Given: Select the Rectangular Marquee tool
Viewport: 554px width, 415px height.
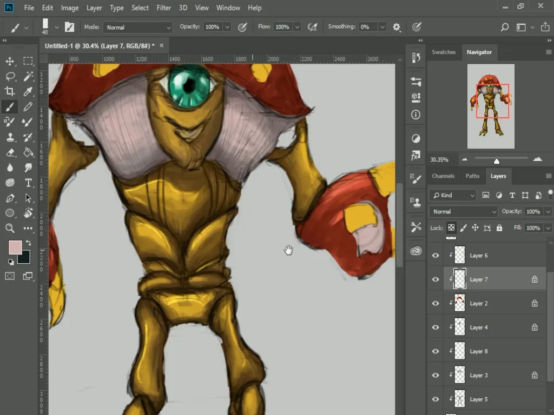Looking at the screenshot, I should click(28, 61).
